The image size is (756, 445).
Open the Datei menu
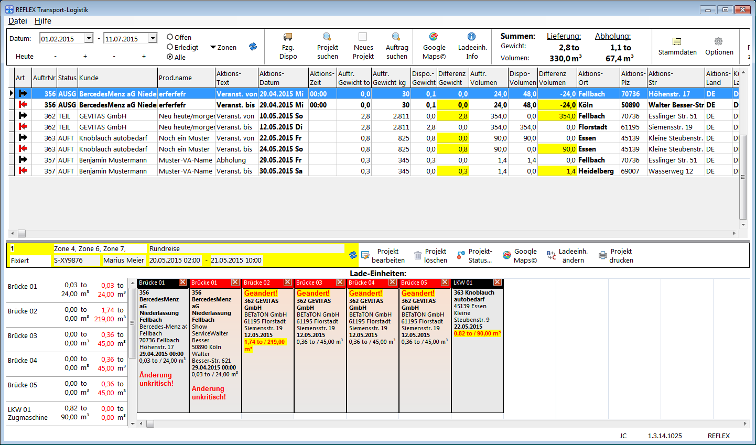point(17,21)
